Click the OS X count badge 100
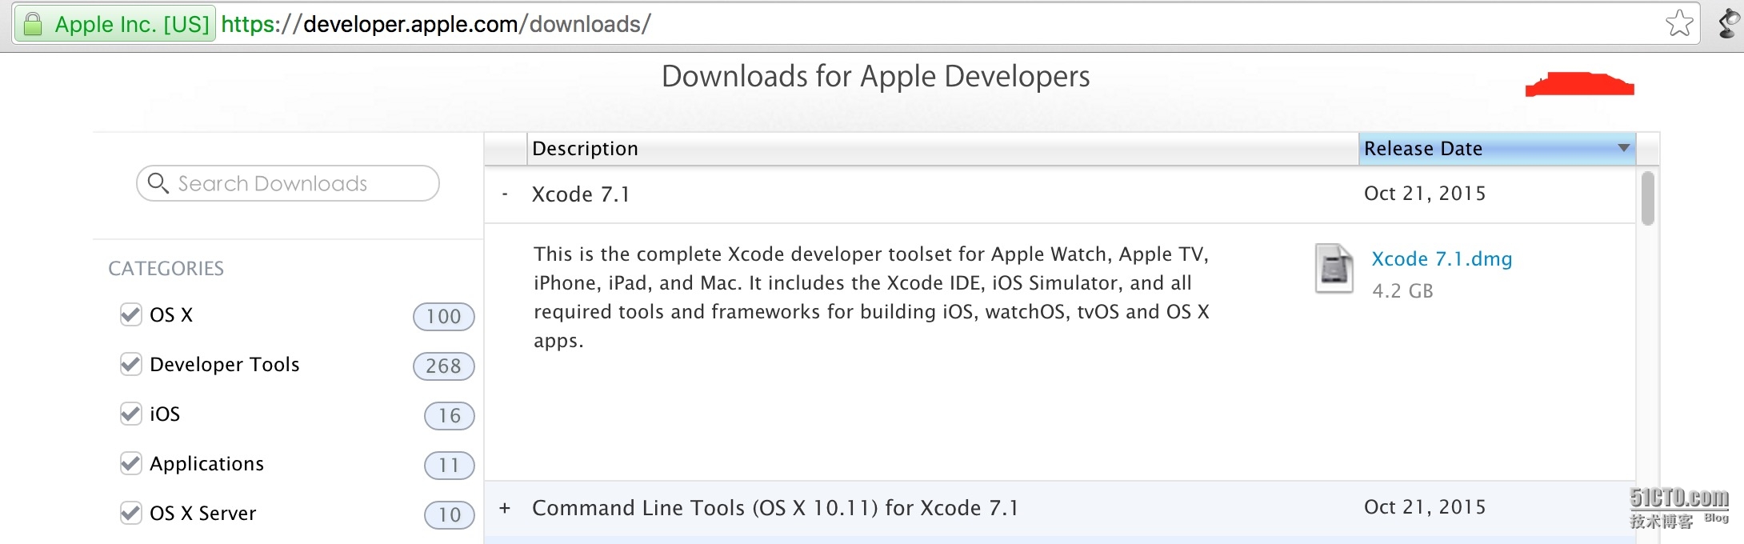Image resolution: width=1744 pixels, height=544 pixels. tap(444, 317)
